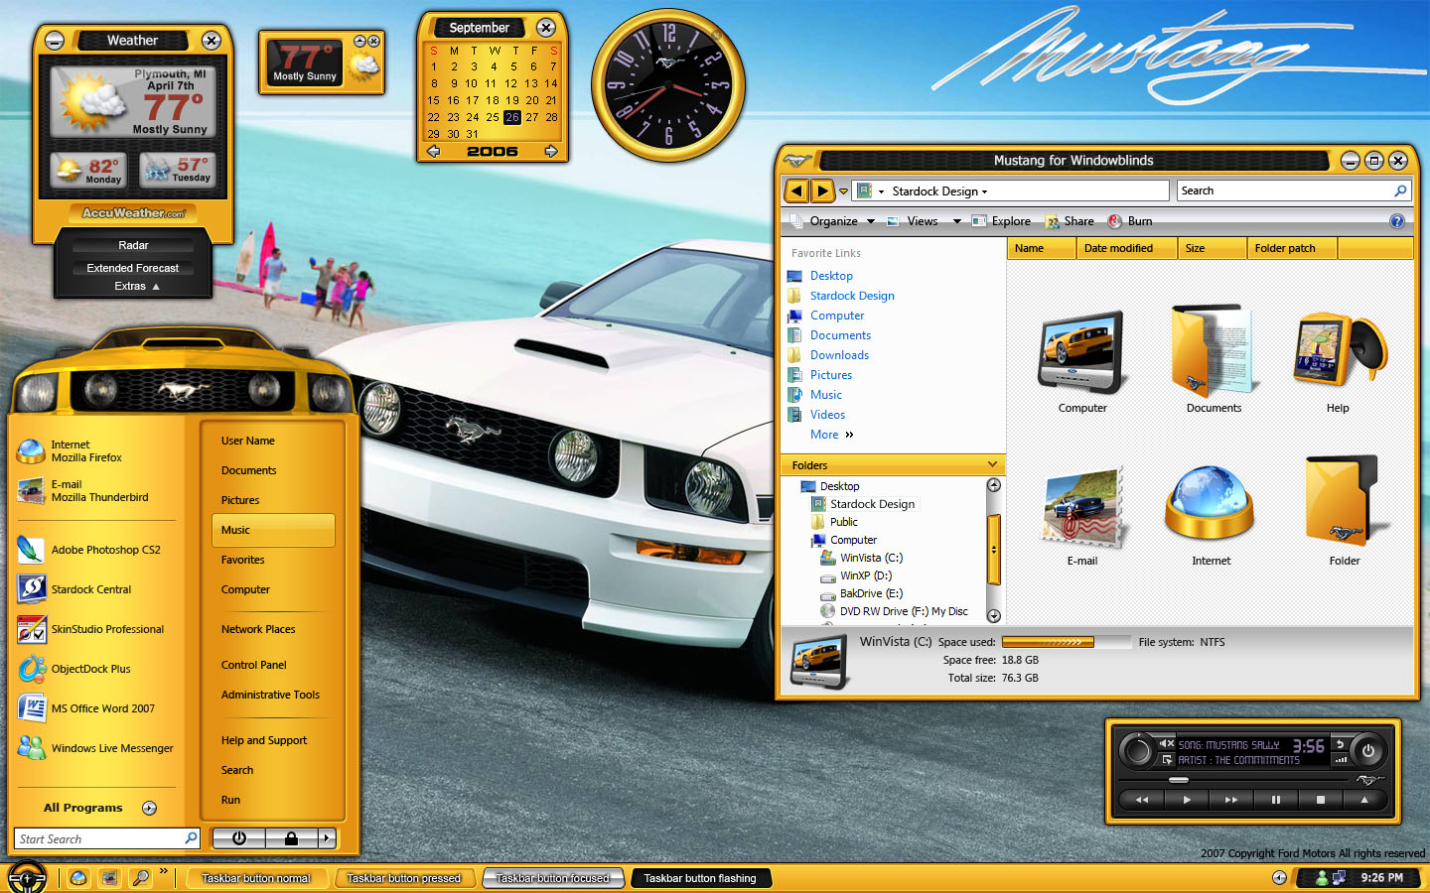Image resolution: width=1430 pixels, height=893 pixels.
Task: Open Mozilla Firefox from start menu
Action: click(70, 451)
